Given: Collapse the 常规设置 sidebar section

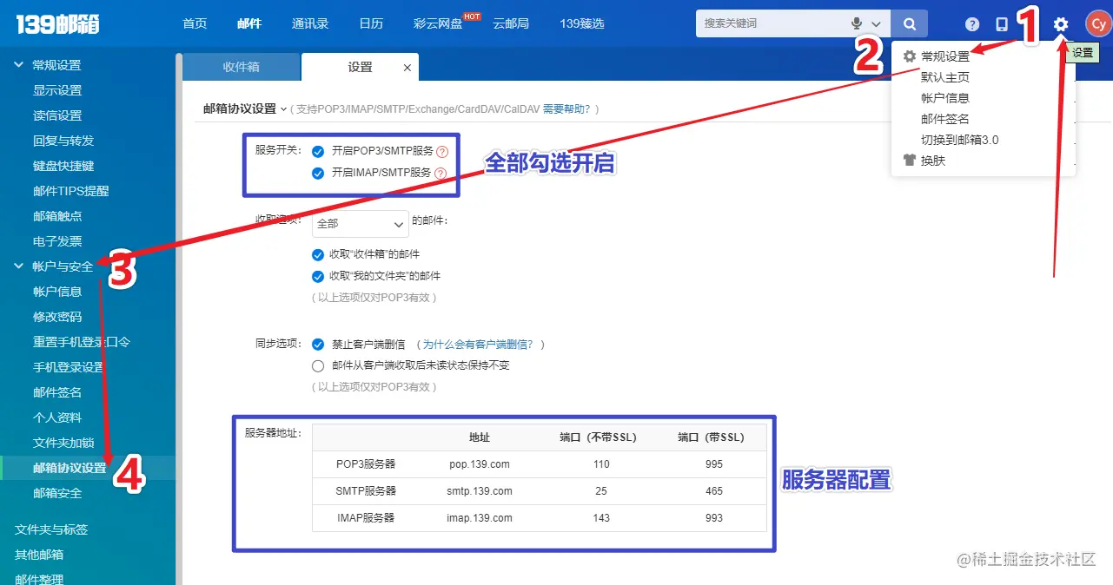Looking at the screenshot, I should [19, 65].
